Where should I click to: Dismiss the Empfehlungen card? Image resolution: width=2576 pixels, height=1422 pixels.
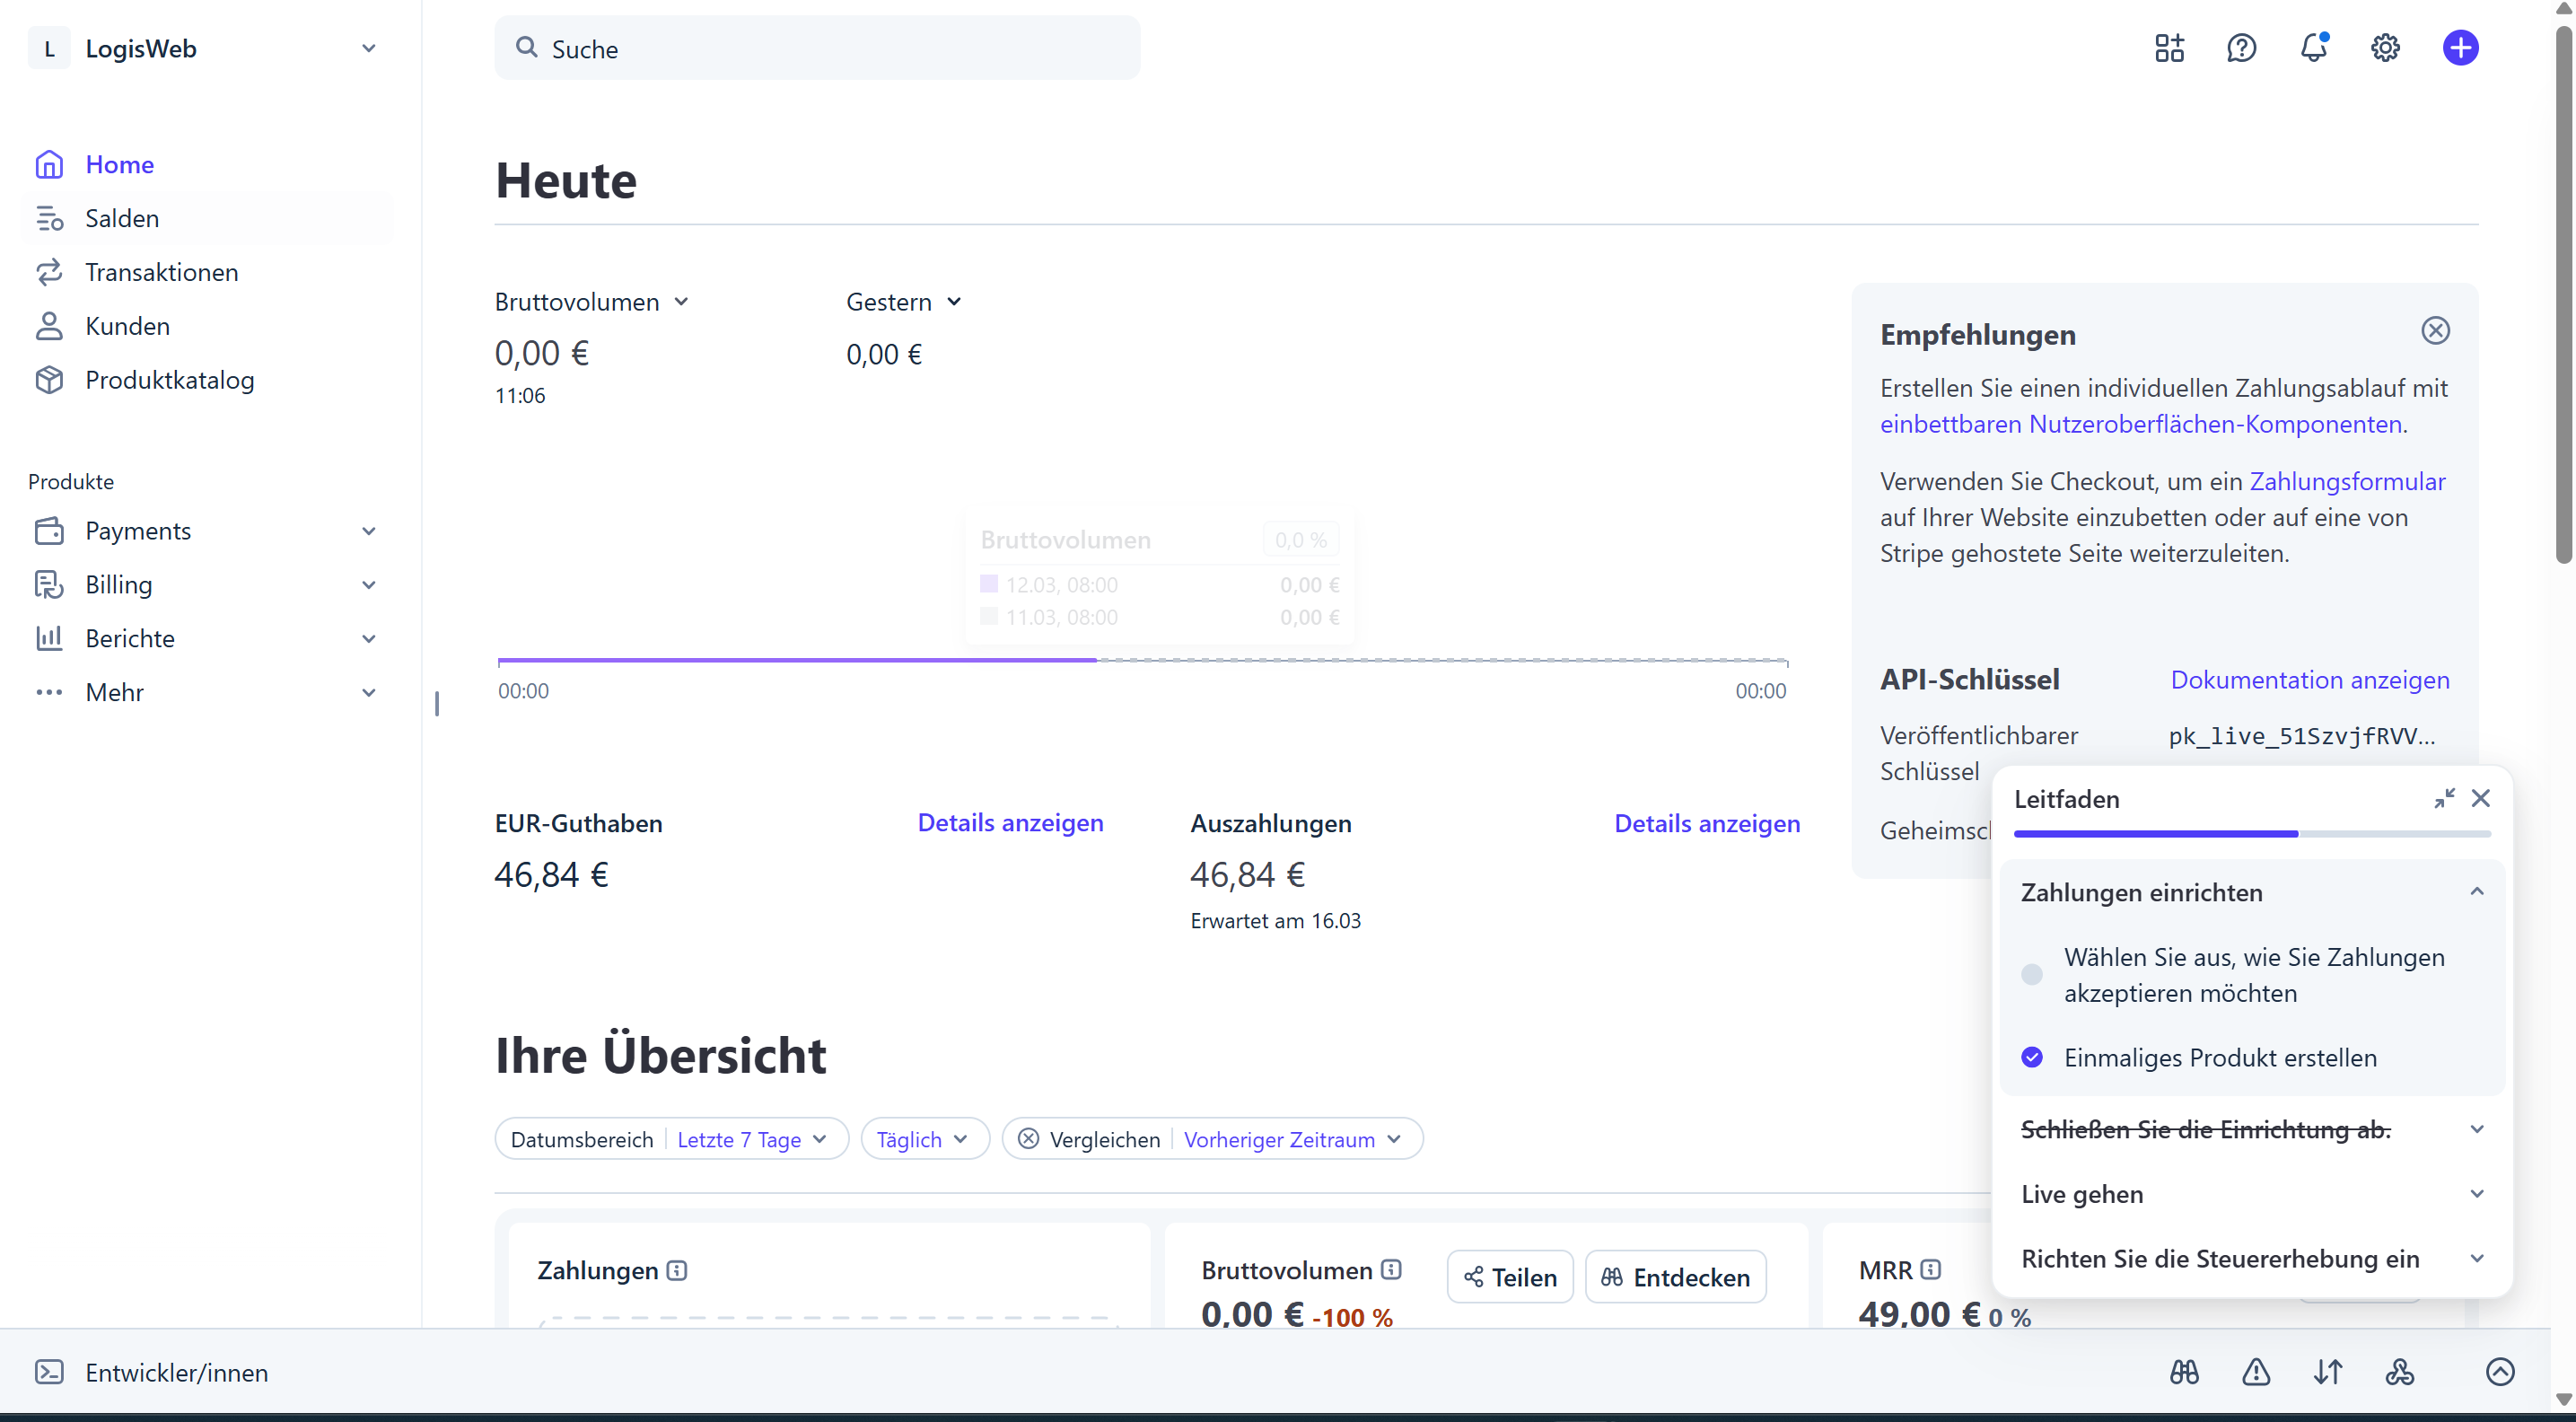coord(2435,331)
